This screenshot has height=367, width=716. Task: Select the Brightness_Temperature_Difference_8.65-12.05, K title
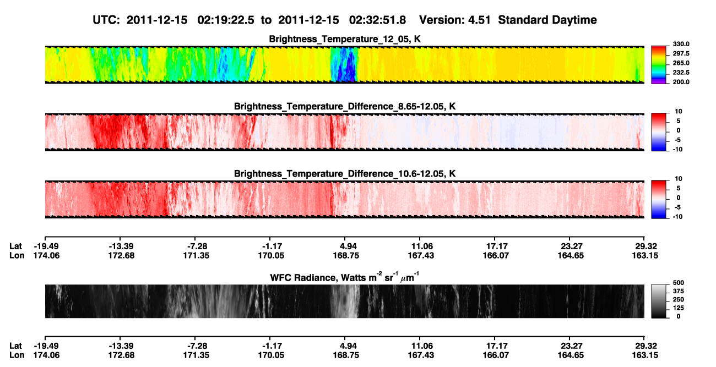coord(345,106)
